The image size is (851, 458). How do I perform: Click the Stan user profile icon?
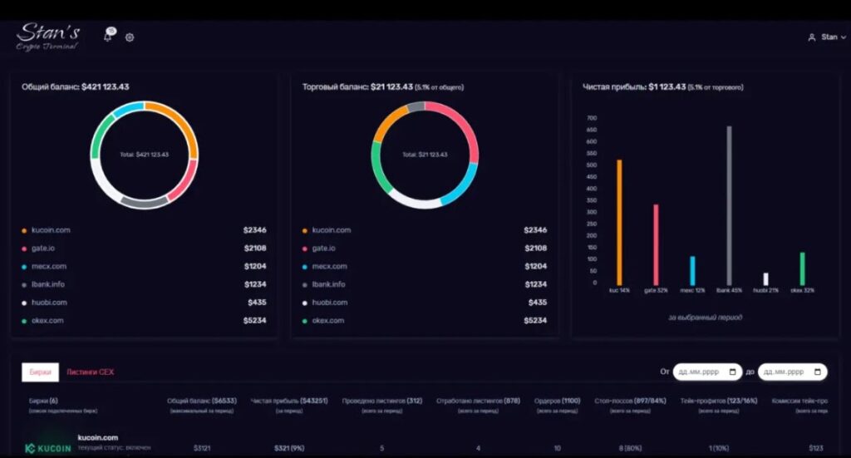[812, 37]
